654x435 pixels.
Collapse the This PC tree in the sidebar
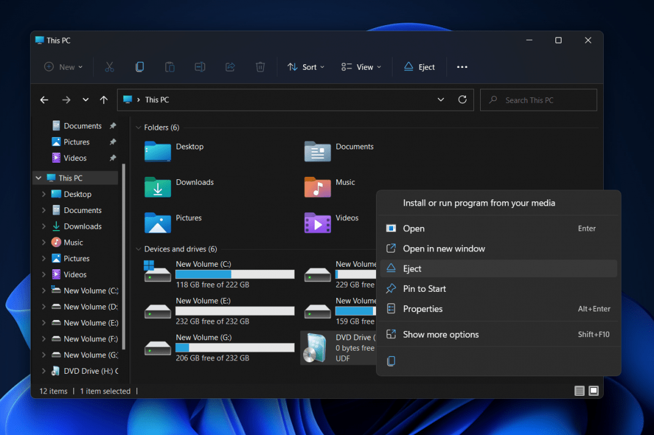tap(39, 177)
